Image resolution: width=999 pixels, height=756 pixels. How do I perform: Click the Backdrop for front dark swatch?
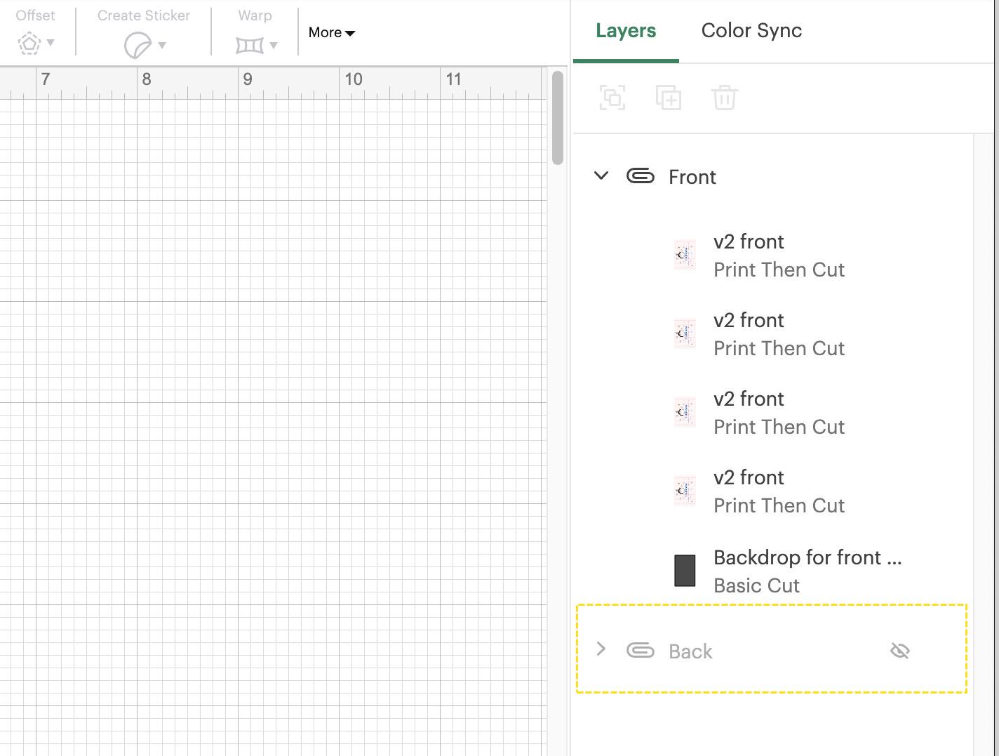coord(685,571)
